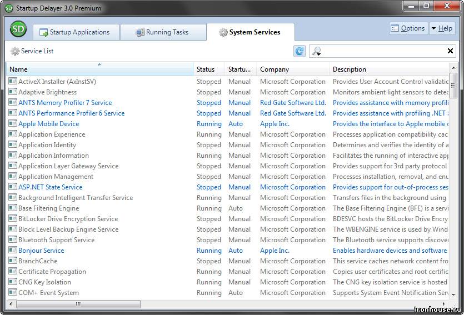464x315 pixels.
Task: Click Manual startup of Certificate Propagation row
Action: tap(240, 272)
